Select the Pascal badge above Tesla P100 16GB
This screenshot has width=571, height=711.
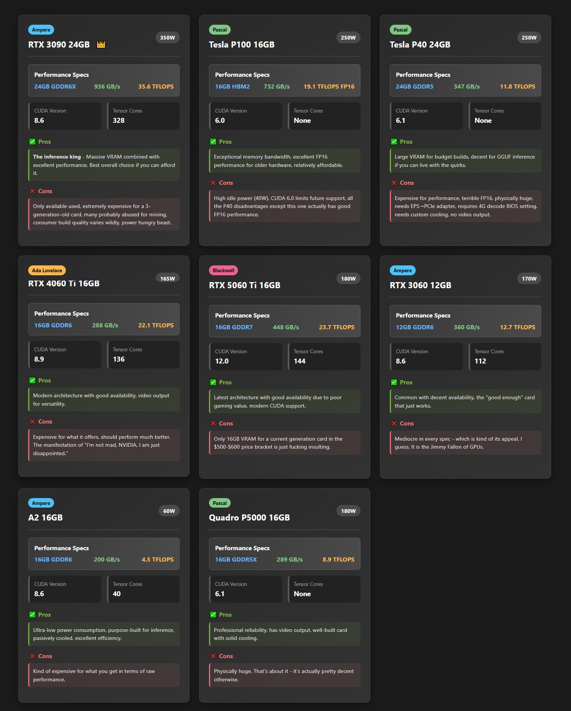click(220, 30)
